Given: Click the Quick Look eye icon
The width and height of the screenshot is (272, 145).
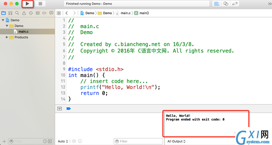Looking at the screenshot, I should pos(74,141).
